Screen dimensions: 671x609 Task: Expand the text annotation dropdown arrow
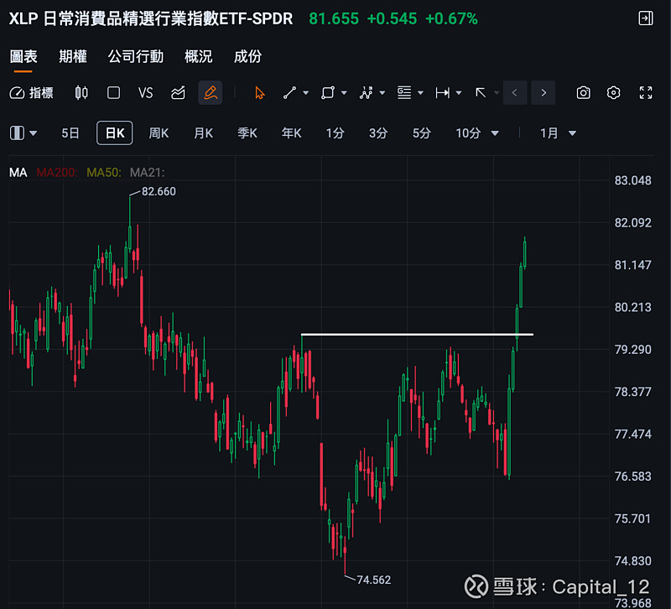[x=420, y=93]
